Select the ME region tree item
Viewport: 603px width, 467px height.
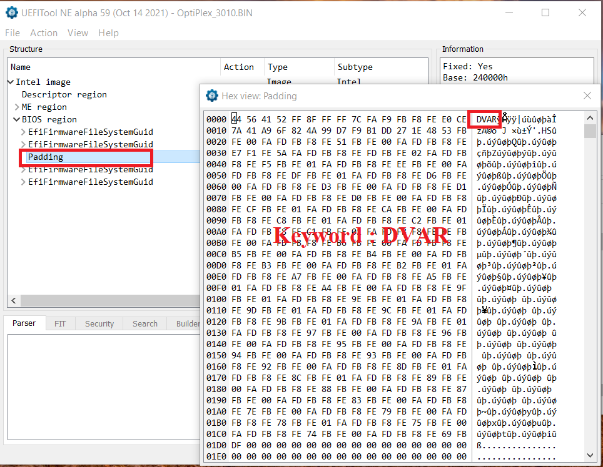coord(44,107)
